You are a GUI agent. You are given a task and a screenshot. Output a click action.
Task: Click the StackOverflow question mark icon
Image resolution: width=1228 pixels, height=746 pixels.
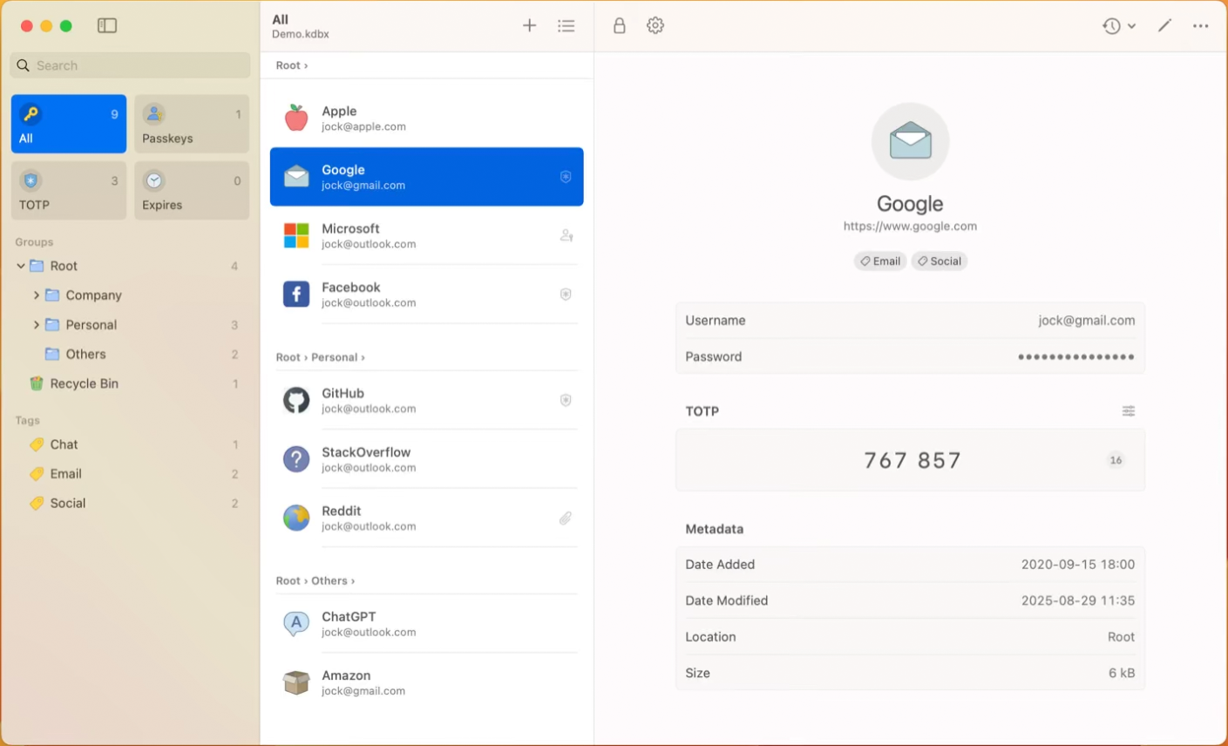coord(296,458)
